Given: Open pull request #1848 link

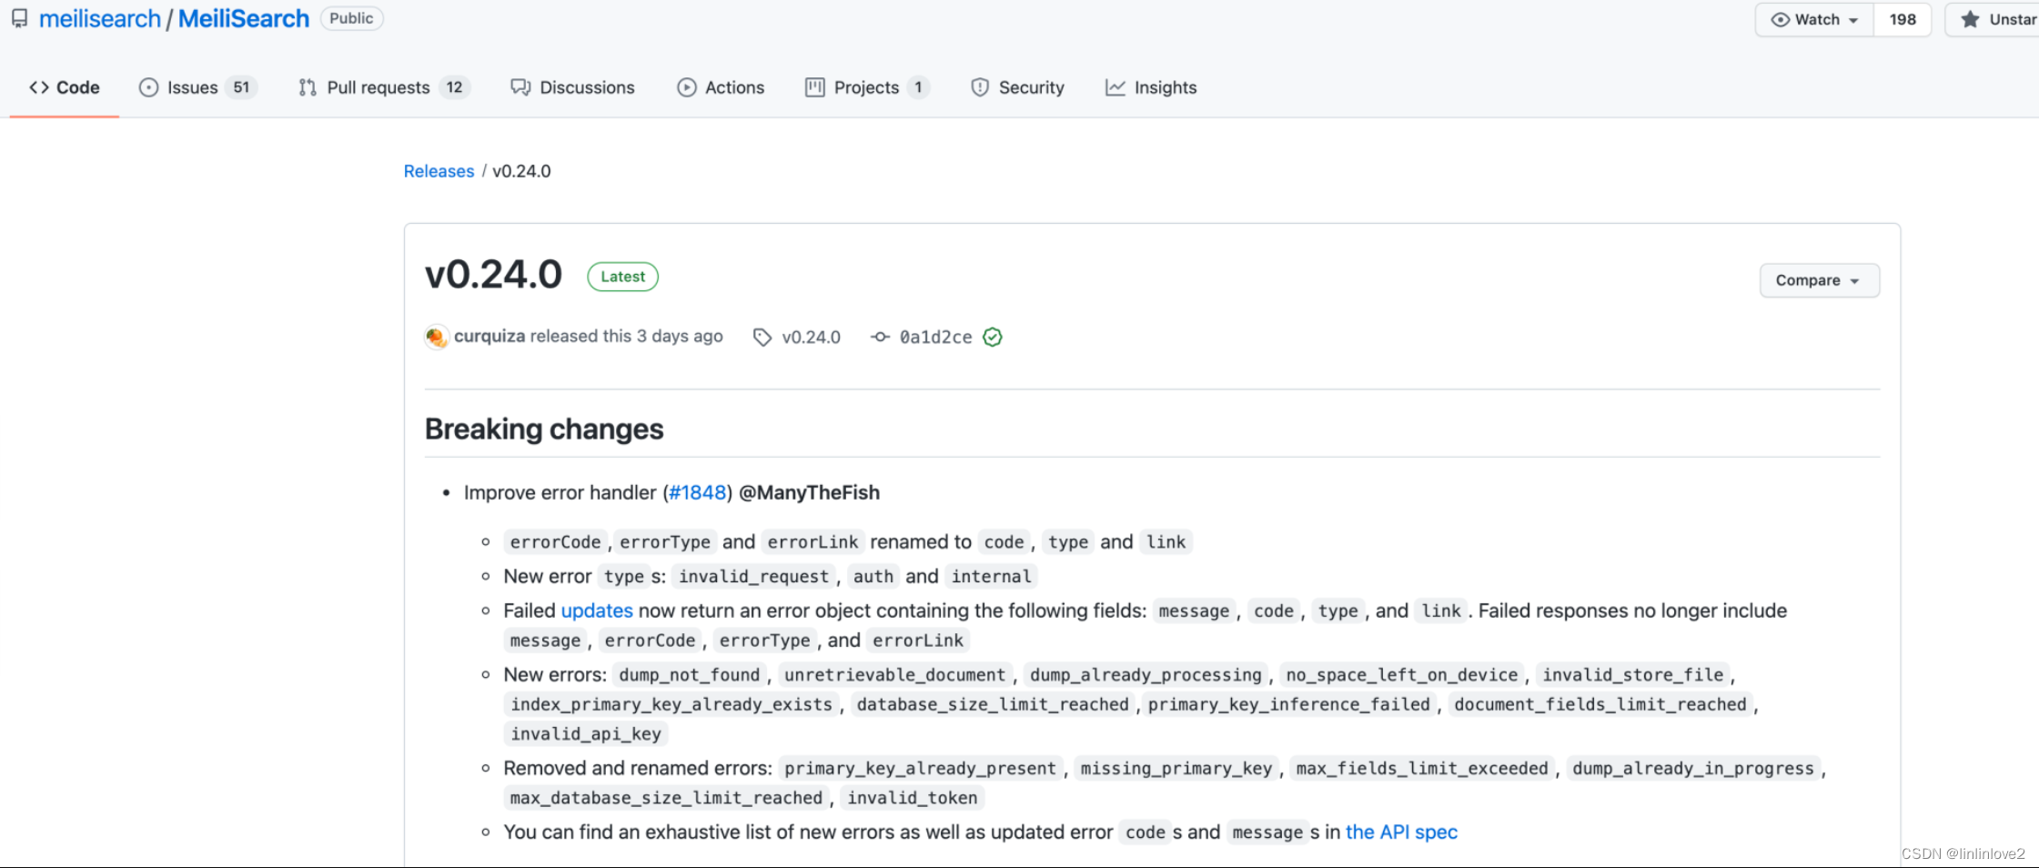Looking at the screenshot, I should coord(697,493).
